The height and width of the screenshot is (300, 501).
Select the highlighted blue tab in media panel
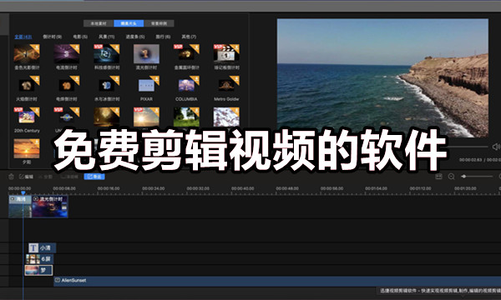point(129,23)
